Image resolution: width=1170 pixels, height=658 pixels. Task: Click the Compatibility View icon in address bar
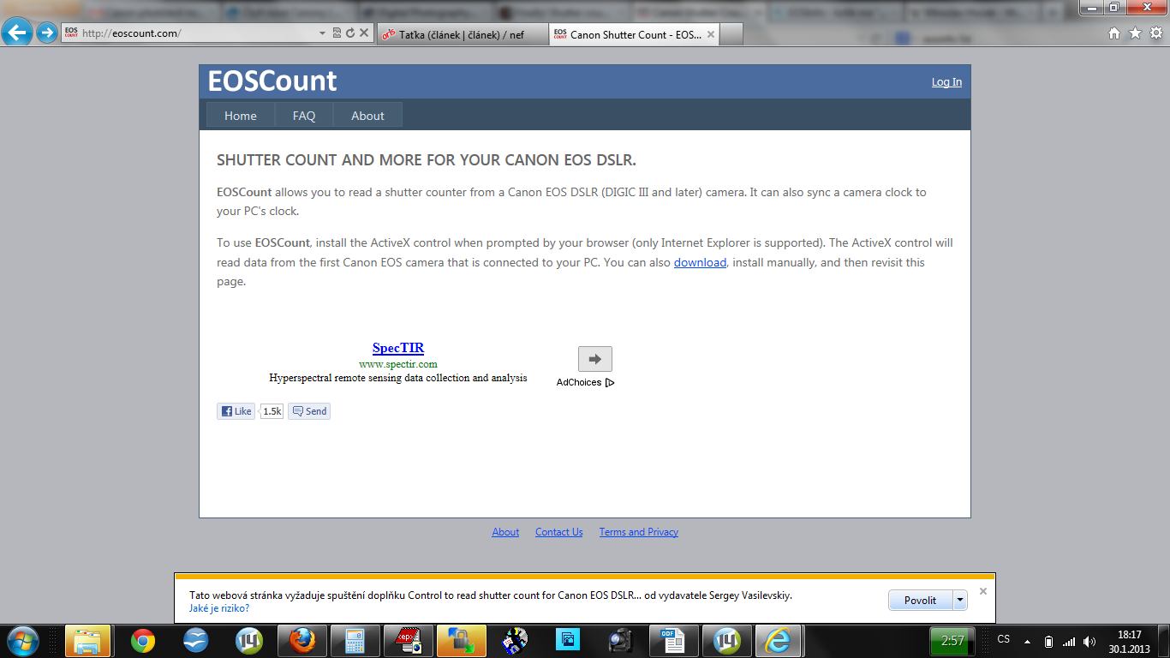(x=337, y=33)
